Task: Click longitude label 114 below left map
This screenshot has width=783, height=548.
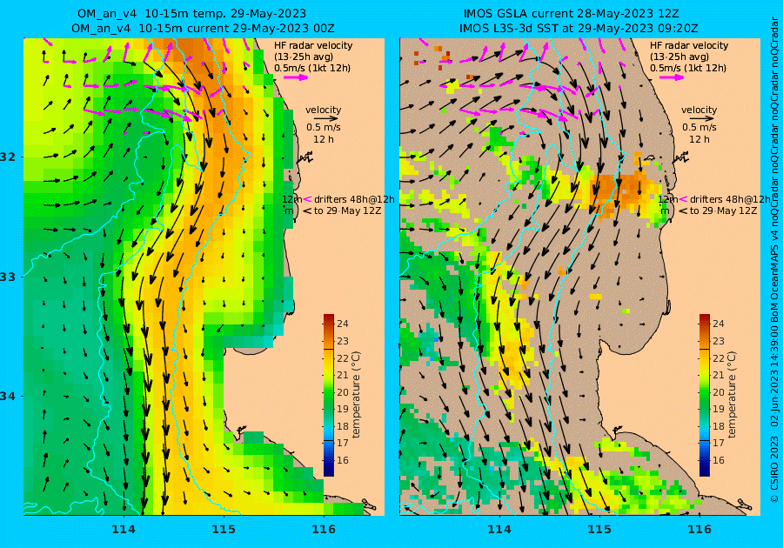Action: pos(124,530)
